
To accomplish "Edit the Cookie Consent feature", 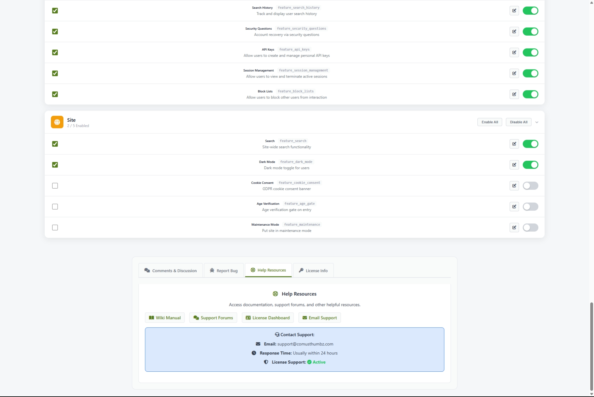I will coord(514,186).
